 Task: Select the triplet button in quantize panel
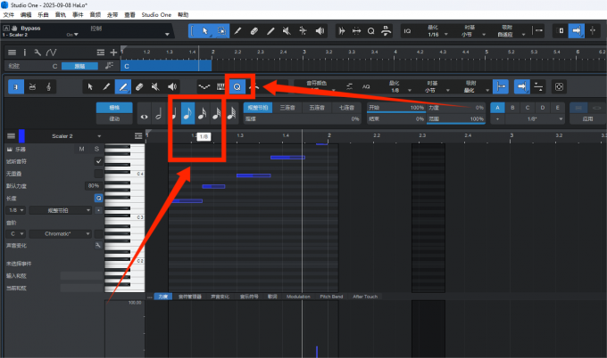coord(287,107)
